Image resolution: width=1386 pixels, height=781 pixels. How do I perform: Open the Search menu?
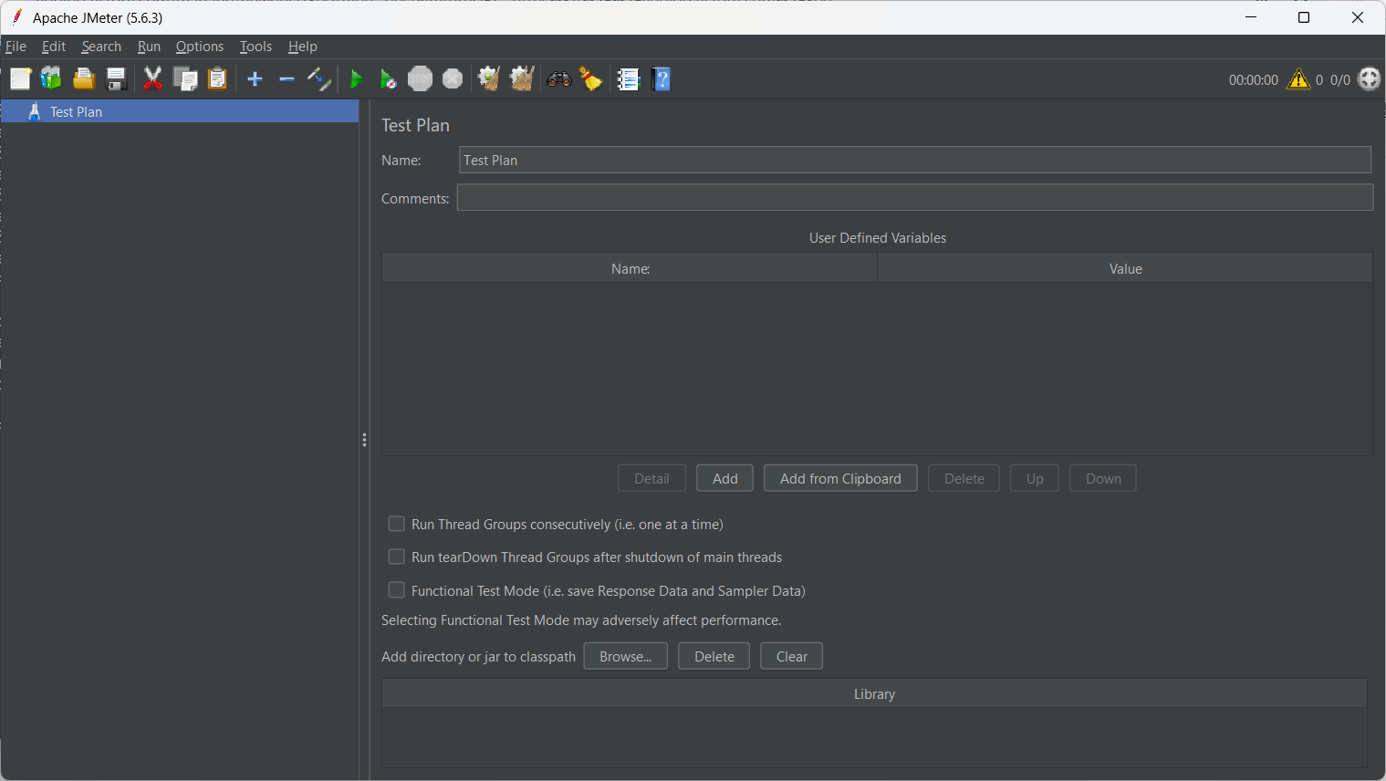(x=101, y=47)
